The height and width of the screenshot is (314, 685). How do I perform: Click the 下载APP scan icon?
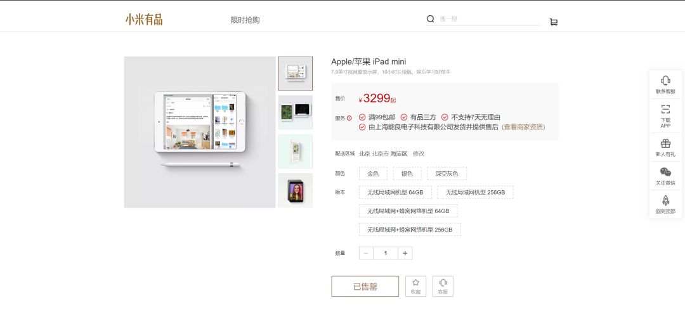tap(665, 109)
